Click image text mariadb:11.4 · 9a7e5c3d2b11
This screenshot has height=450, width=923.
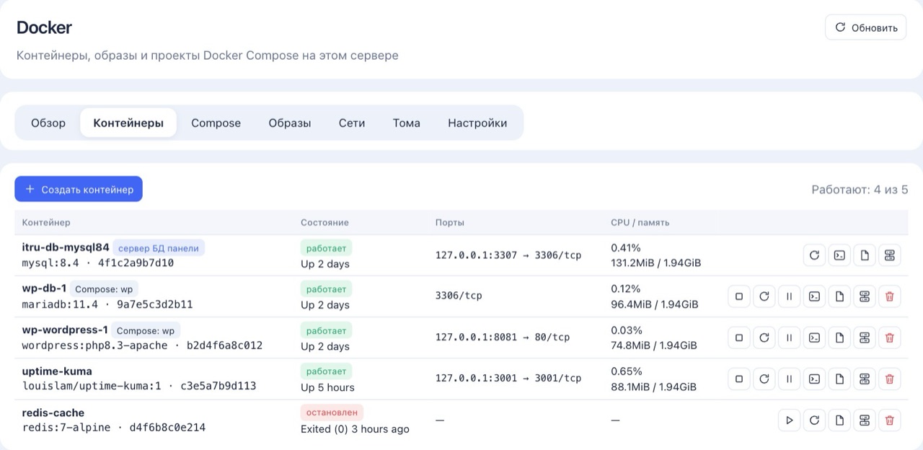[107, 304]
